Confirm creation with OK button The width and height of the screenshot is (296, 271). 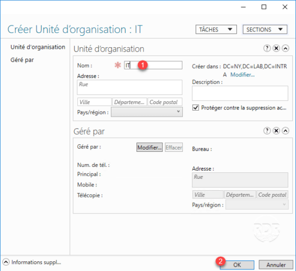(237, 264)
